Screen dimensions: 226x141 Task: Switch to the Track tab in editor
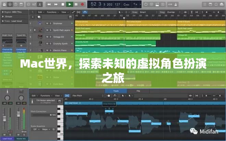coord(116,91)
